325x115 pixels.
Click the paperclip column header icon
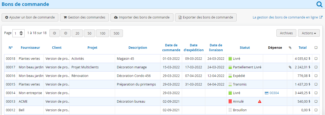tap(290, 48)
